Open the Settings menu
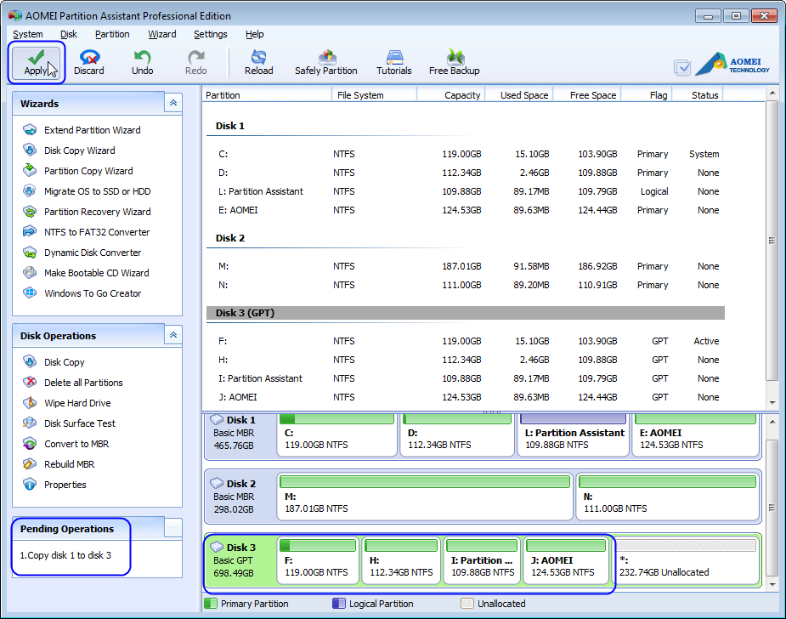786x619 pixels. [210, 34]
